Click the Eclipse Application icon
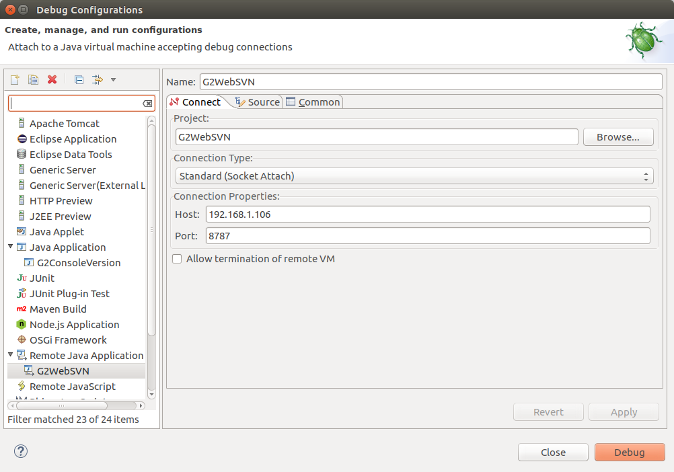This screenshot has height=472, width=674. point(22,139)
